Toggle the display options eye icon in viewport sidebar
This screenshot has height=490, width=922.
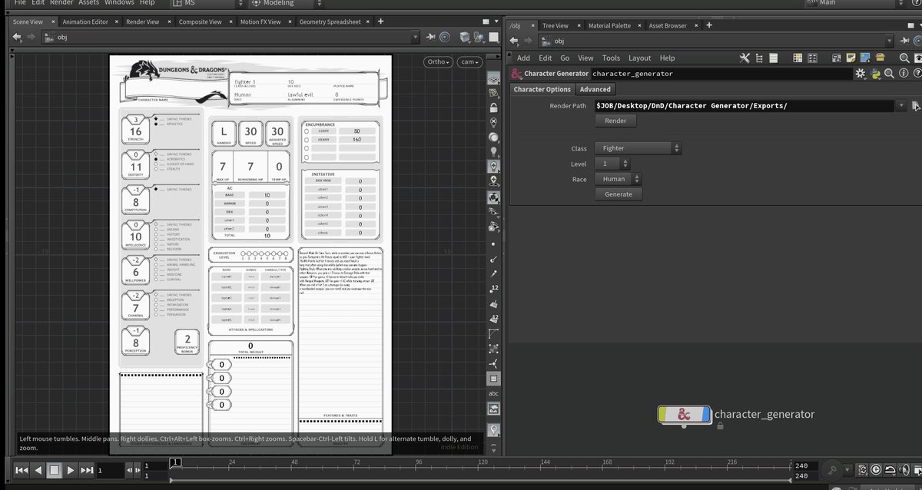pyautogui.click(x=494, y=79)
